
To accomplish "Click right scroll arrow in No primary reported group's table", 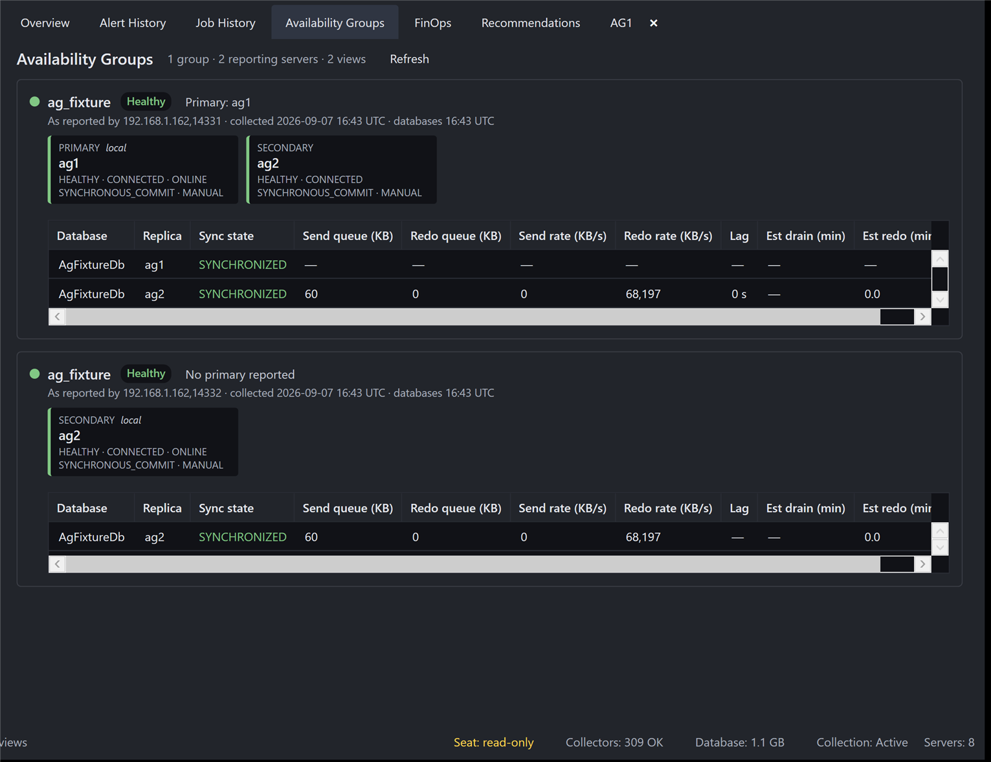I will [922, 564].
